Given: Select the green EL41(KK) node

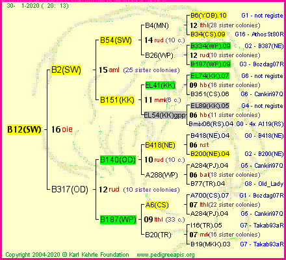Looking at the screenshot, I should [161, 85].
